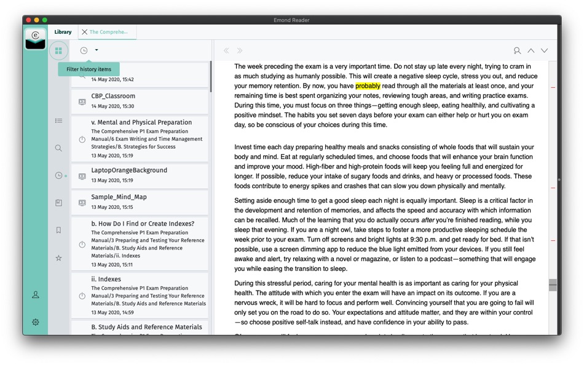Select the history clock icon in sidebar

(58, 175)
